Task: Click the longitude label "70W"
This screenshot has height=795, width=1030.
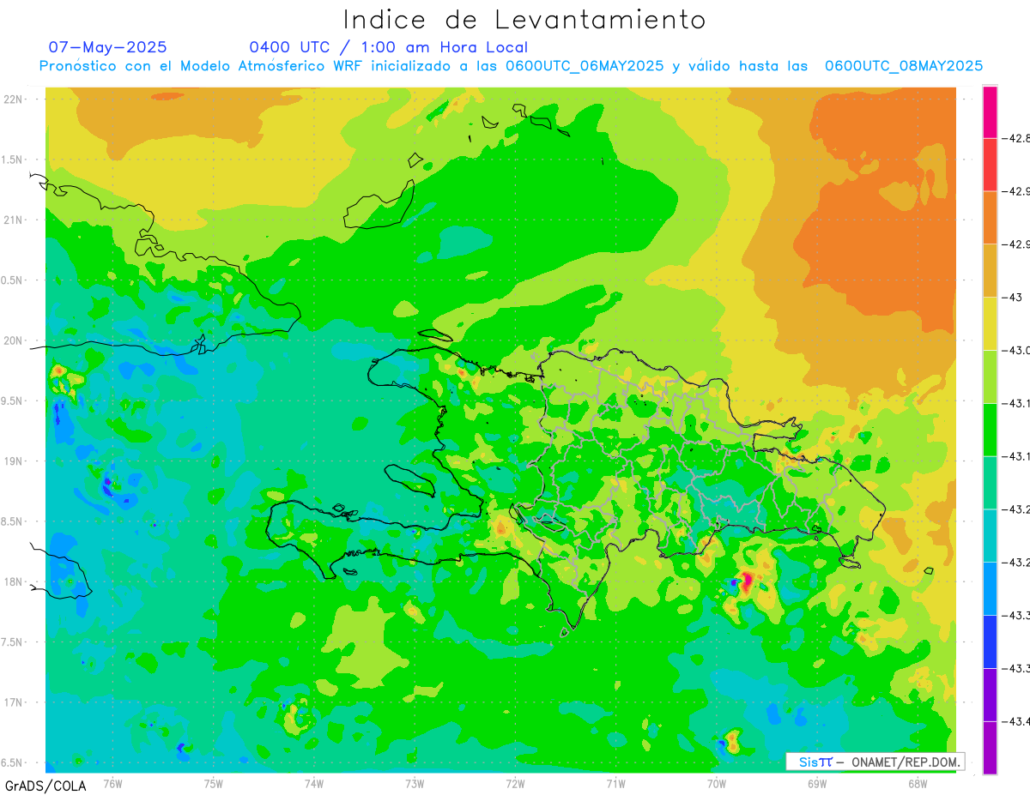Action: click(716, 783)
